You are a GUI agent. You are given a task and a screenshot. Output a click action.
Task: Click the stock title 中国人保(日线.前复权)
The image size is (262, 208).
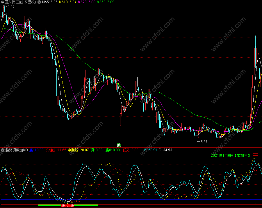[x=19, y=2]
